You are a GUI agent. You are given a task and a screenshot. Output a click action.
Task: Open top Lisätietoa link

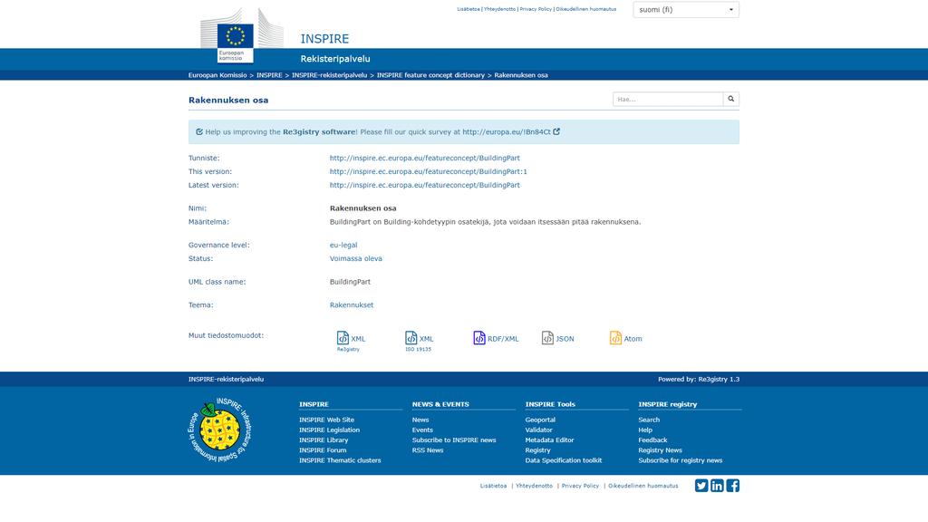[469, 9]
